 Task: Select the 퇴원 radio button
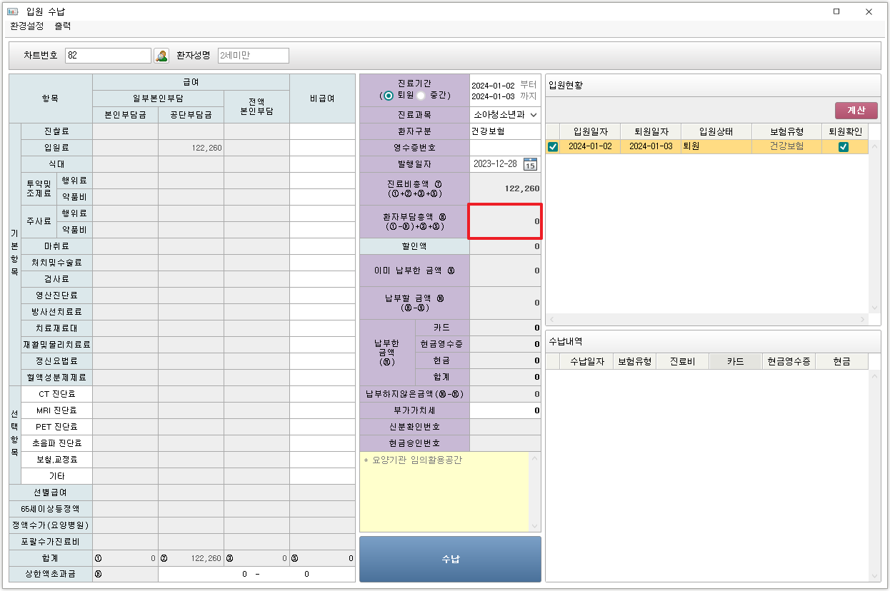click(x=389, y=96)
